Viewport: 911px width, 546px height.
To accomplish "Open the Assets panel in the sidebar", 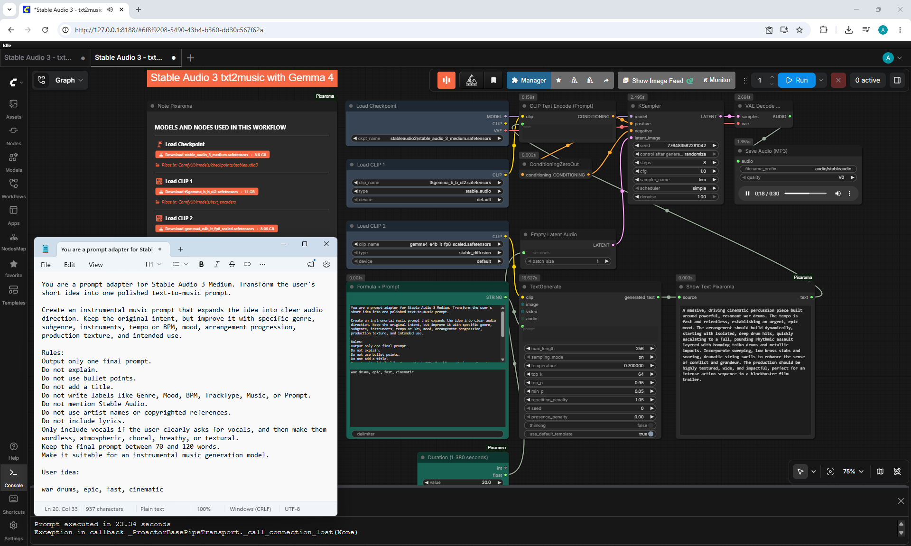I will tap(13, 109).
